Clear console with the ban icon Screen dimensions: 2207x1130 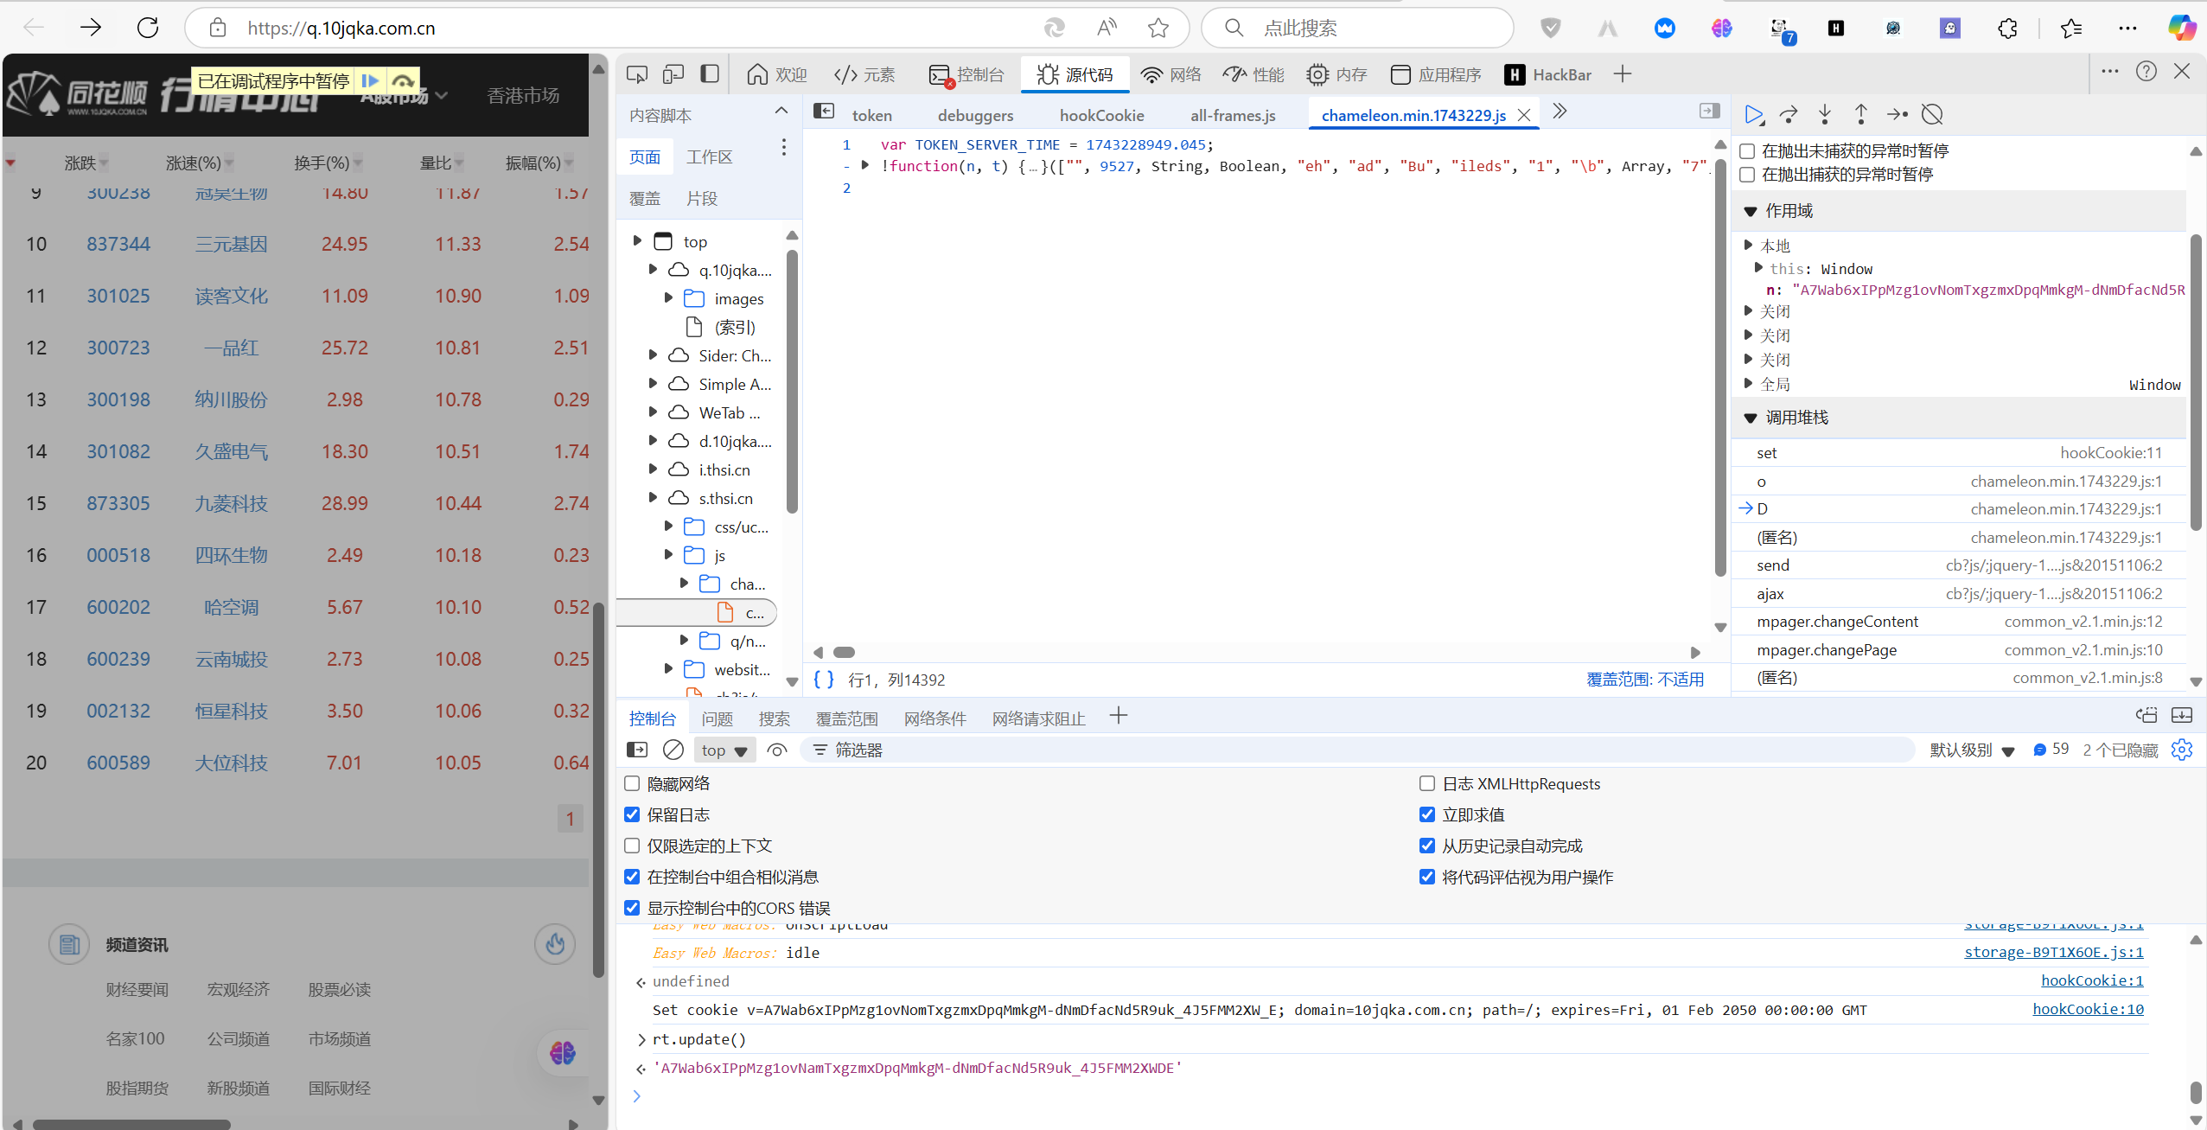point(673,750)
